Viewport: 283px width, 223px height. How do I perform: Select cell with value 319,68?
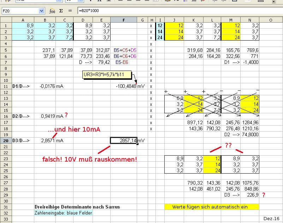[194, 50]
